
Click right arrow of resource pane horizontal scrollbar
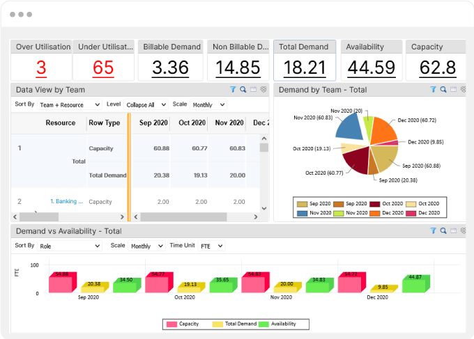(x=122, y=216)
